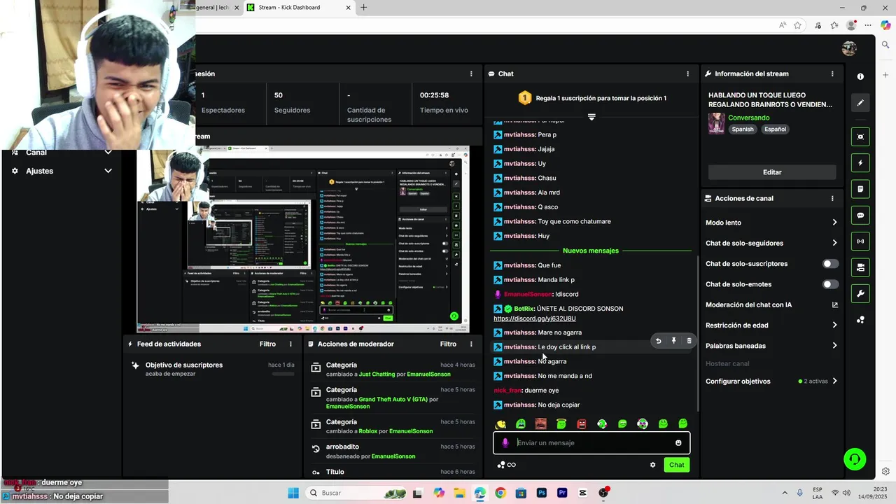
Task: Expand the Ajustes section in left menu
Action: [x=108, y=171]
